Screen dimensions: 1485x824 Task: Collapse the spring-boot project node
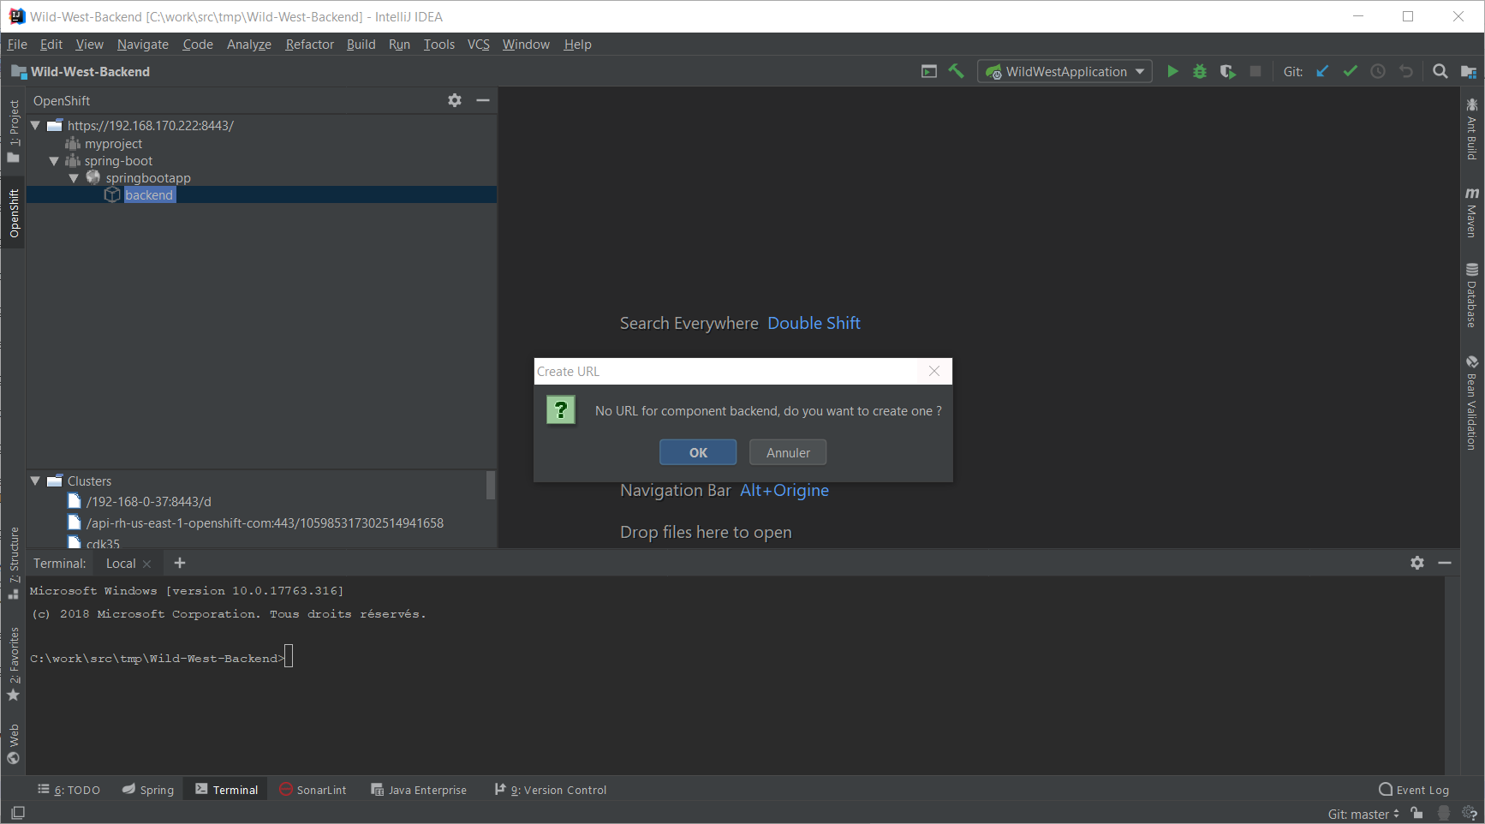point(54,161)
